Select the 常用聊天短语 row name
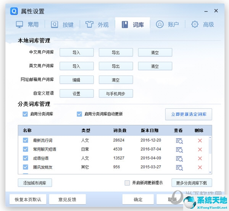 click(45, 149)
